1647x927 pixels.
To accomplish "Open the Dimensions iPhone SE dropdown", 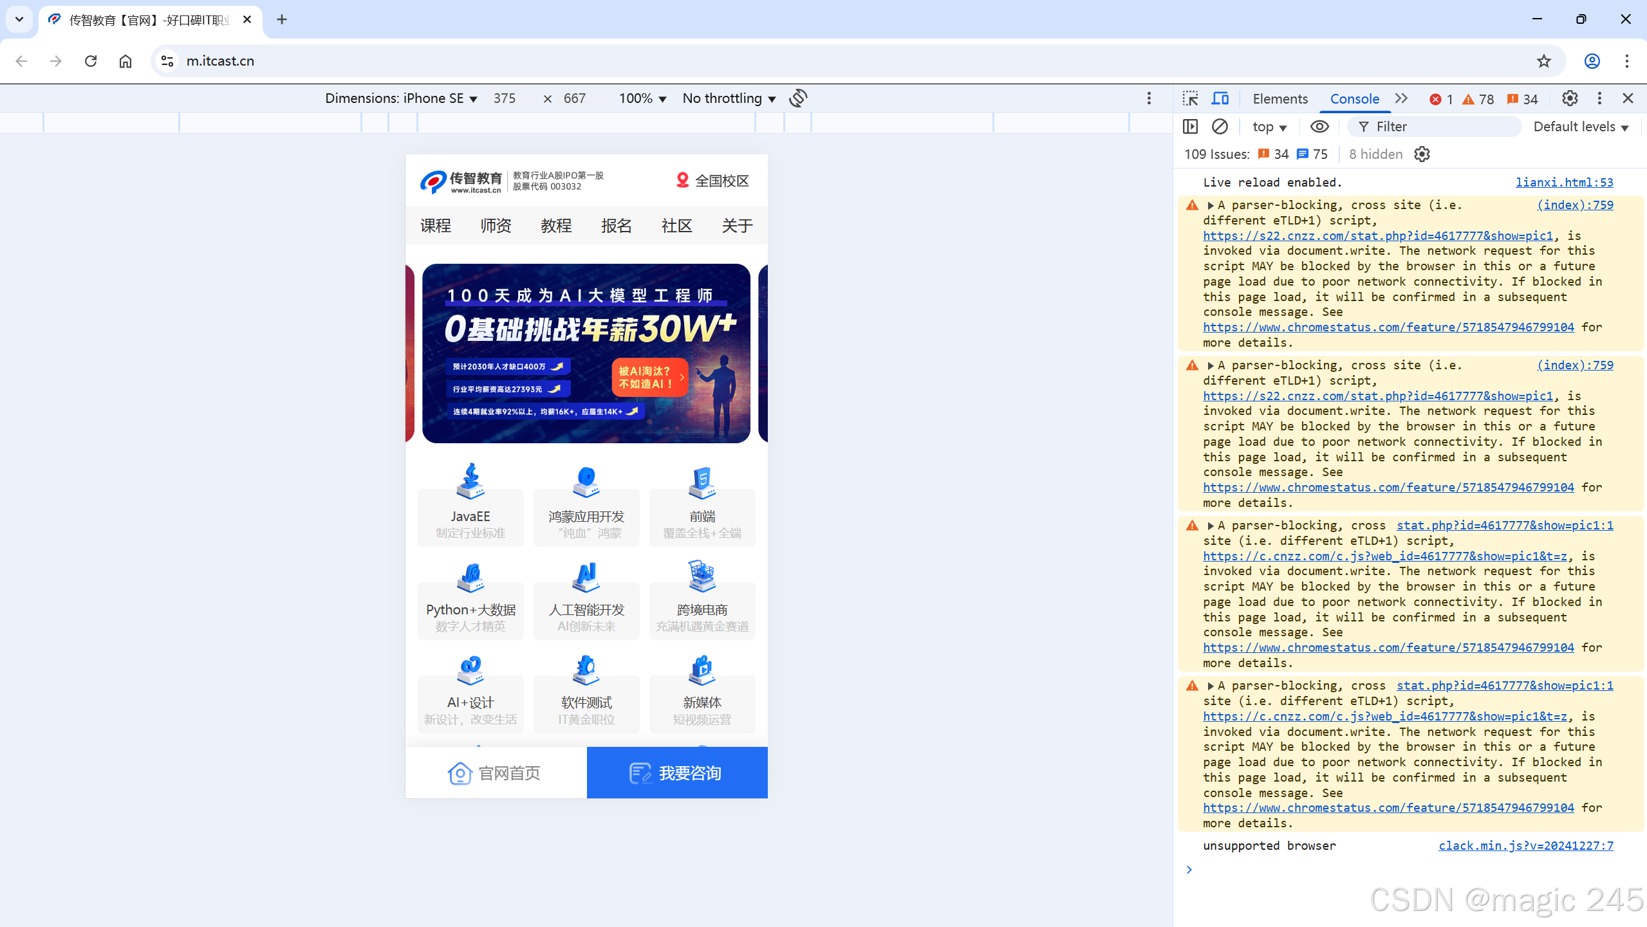I will pos(401,98).
